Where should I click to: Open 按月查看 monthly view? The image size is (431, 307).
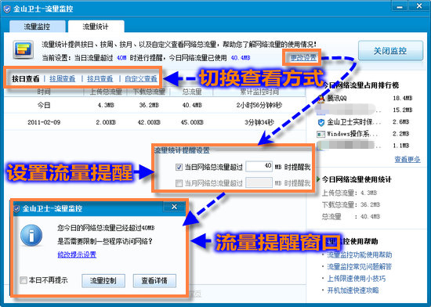[x=100, y=79]
